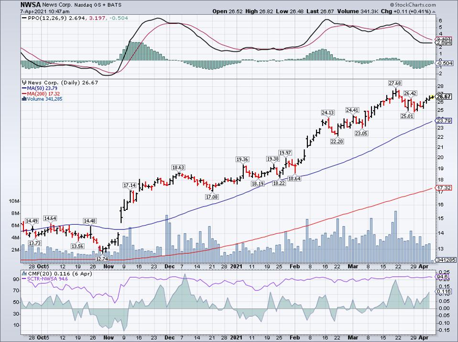Click the OHLC bar icon beside News Corp. (Daily)
The width and height of the screenshot is (458, 342).
pyautogui.click(x=24, y=83)
